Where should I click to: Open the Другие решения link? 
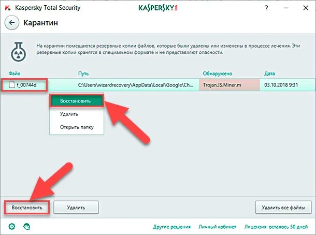point(171,227)
